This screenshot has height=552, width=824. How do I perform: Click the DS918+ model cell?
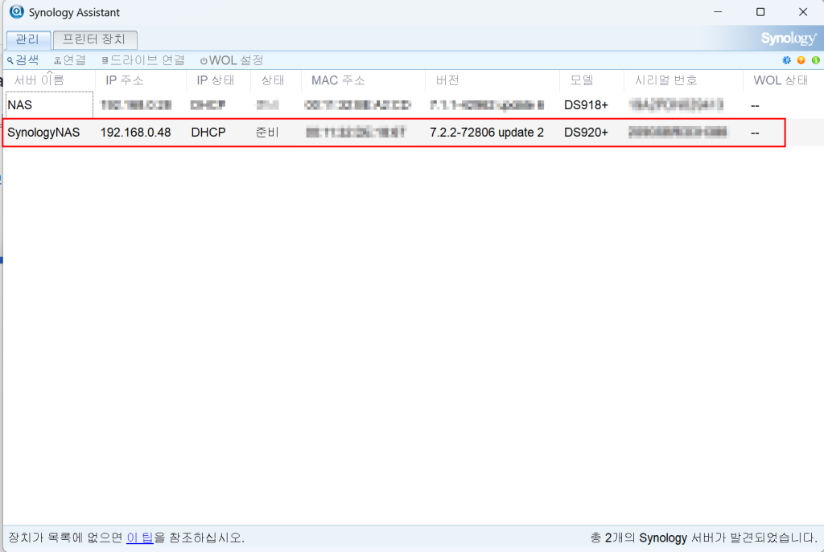[x=586, y=105]
